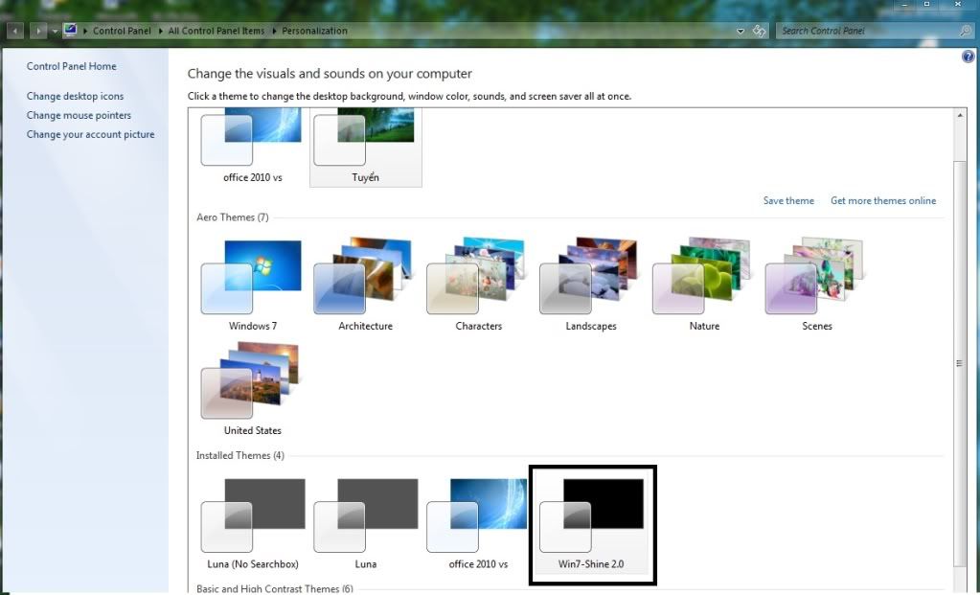Open Change mouse pointers
Viewport: 980px width, 595px height.
(x=79, y=115)
